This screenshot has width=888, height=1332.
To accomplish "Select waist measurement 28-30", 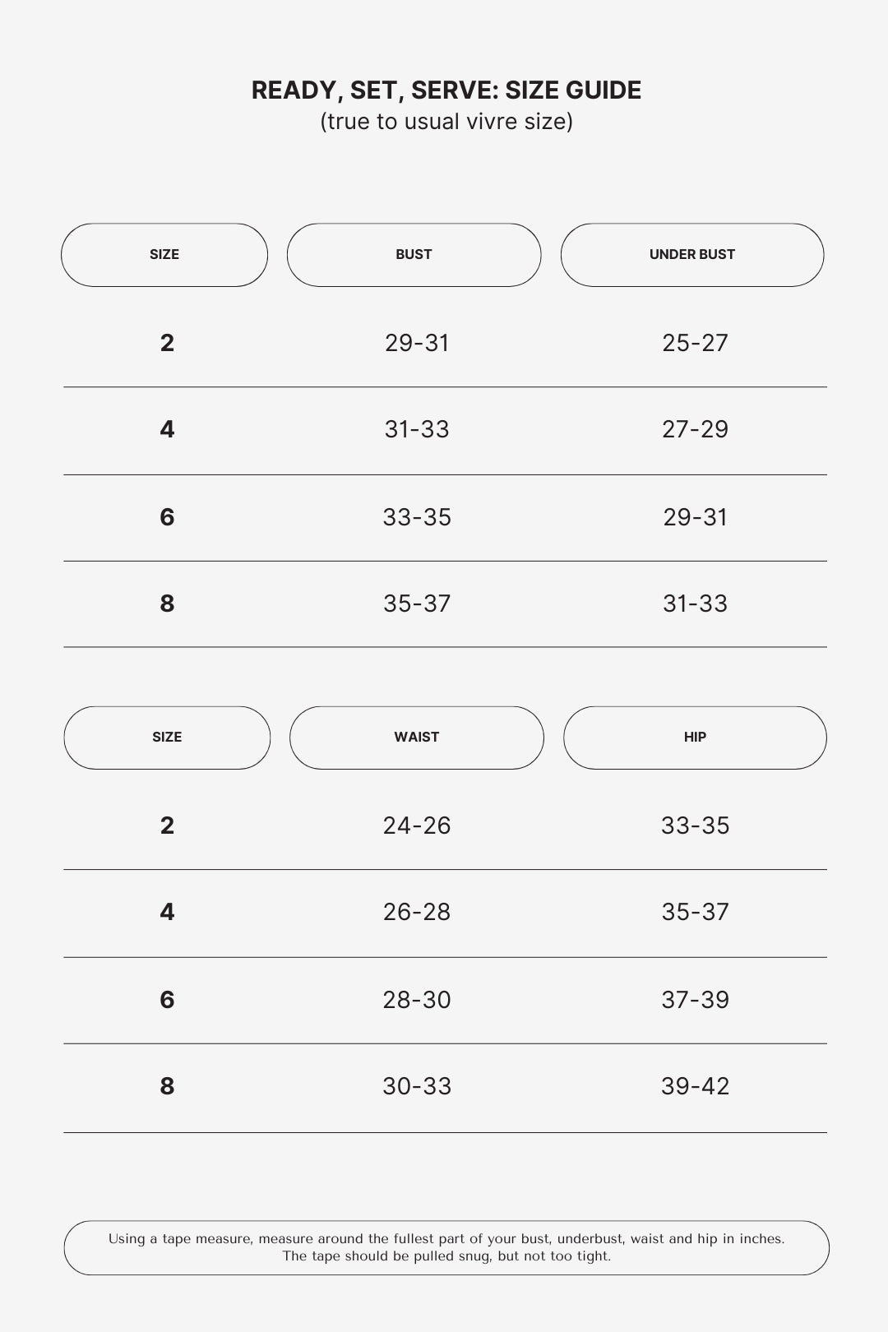I will [417, 1000].
